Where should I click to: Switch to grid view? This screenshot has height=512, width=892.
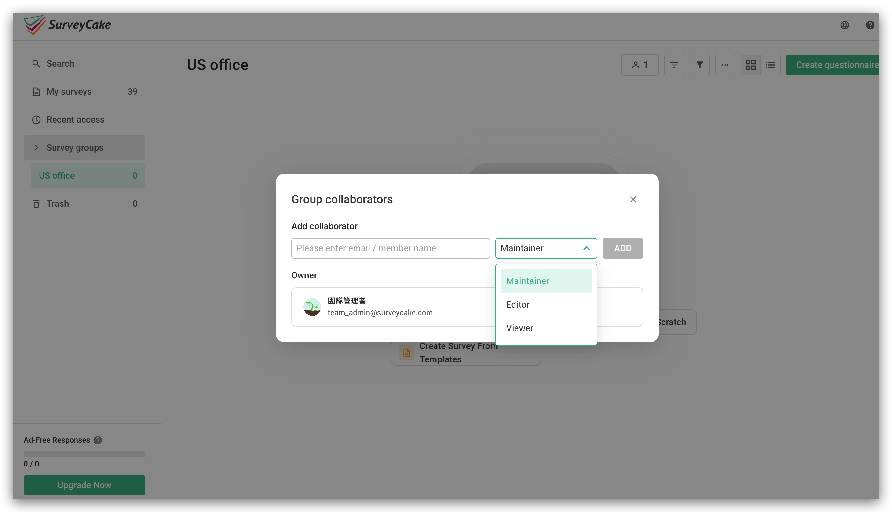750,65
